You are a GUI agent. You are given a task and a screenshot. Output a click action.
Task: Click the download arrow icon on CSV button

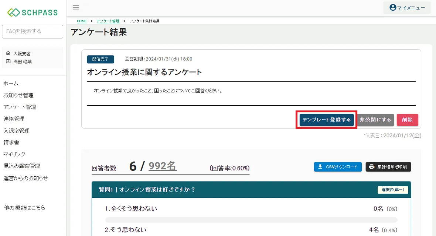tap(320, 167)
